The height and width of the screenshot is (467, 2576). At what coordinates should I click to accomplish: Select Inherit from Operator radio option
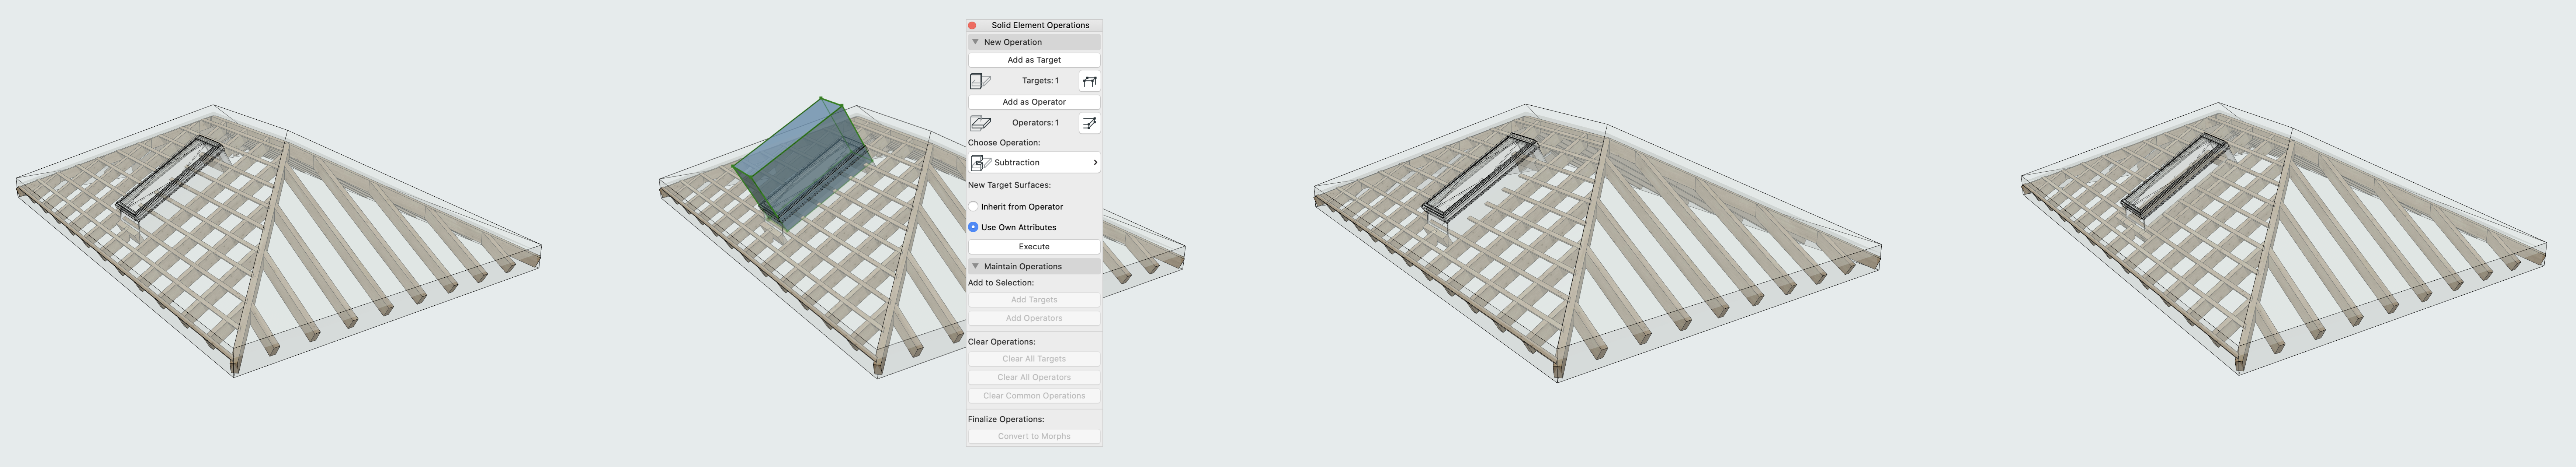click(x=973, y=207)
